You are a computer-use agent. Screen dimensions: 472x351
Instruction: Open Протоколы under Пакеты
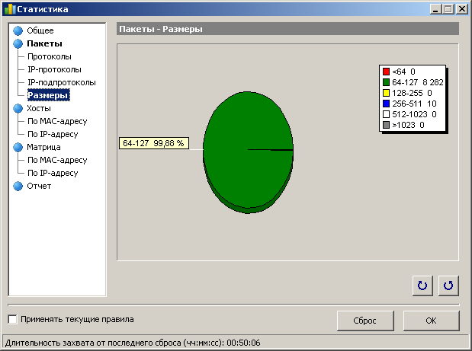pos(50,56)
